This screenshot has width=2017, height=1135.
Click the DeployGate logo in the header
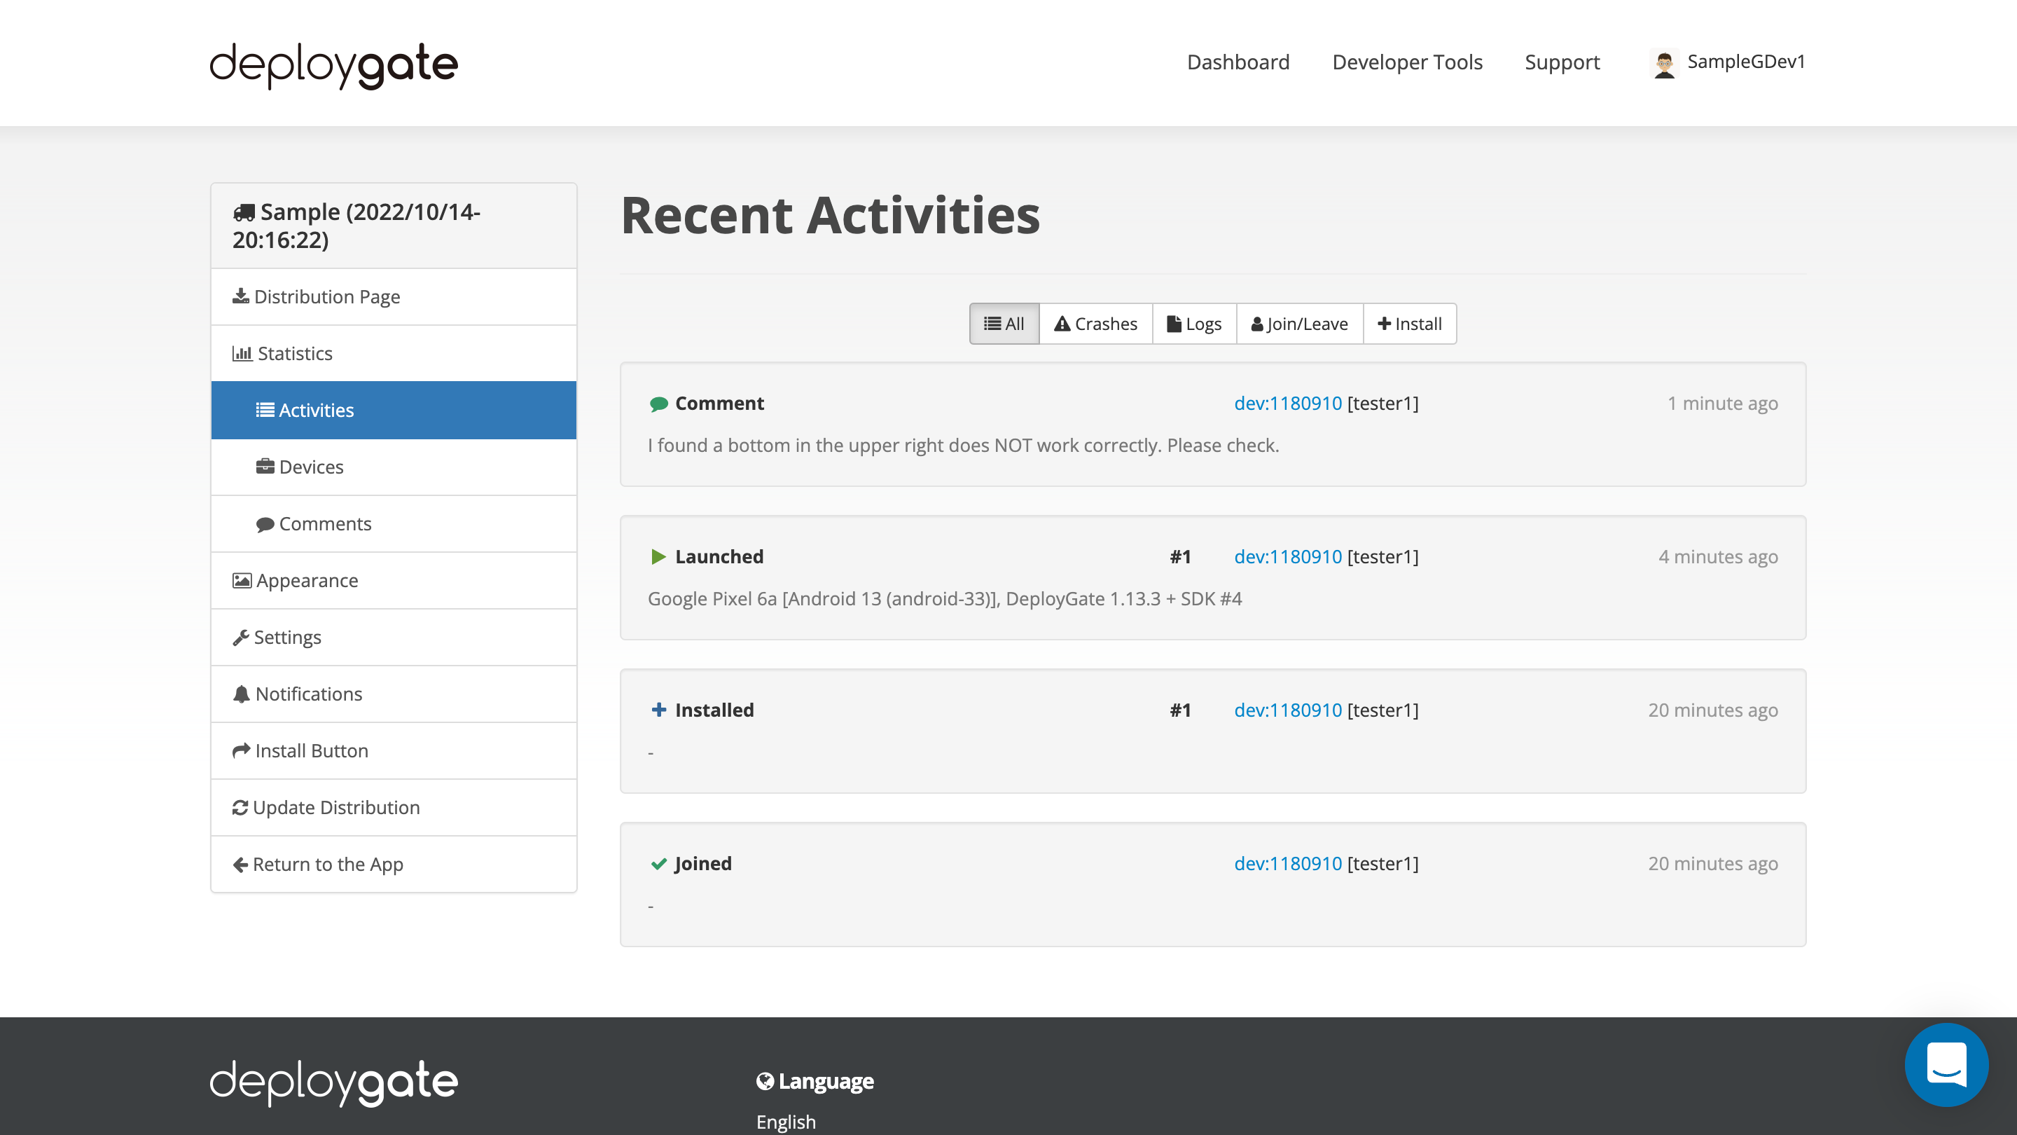333,64
